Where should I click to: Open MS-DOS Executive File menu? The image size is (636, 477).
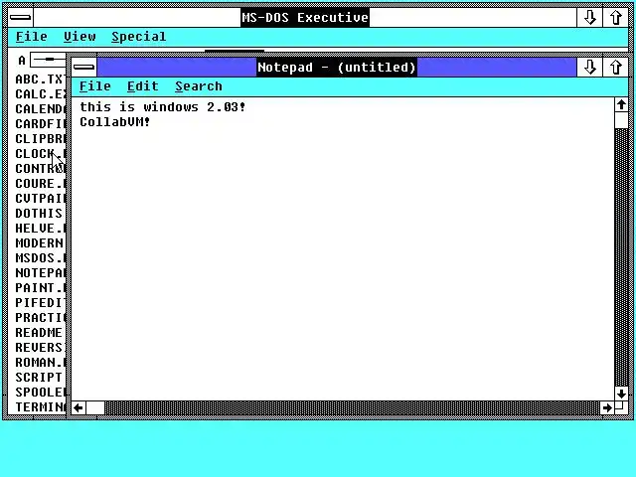[x=31, y=37]
